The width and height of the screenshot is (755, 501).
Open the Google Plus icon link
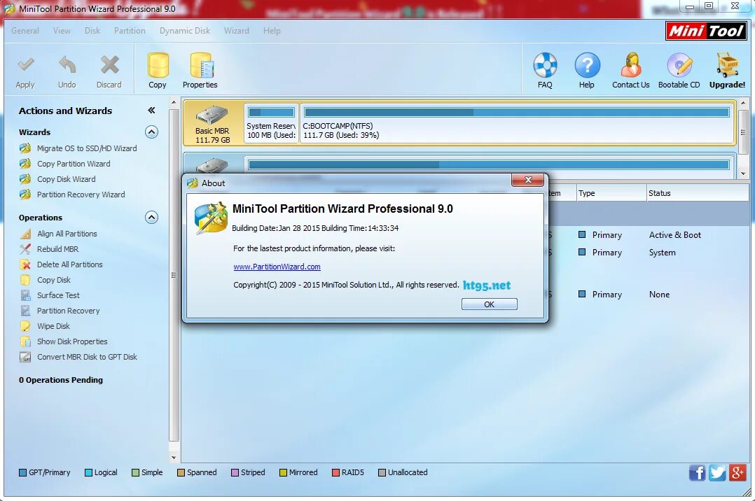(737, 472)
